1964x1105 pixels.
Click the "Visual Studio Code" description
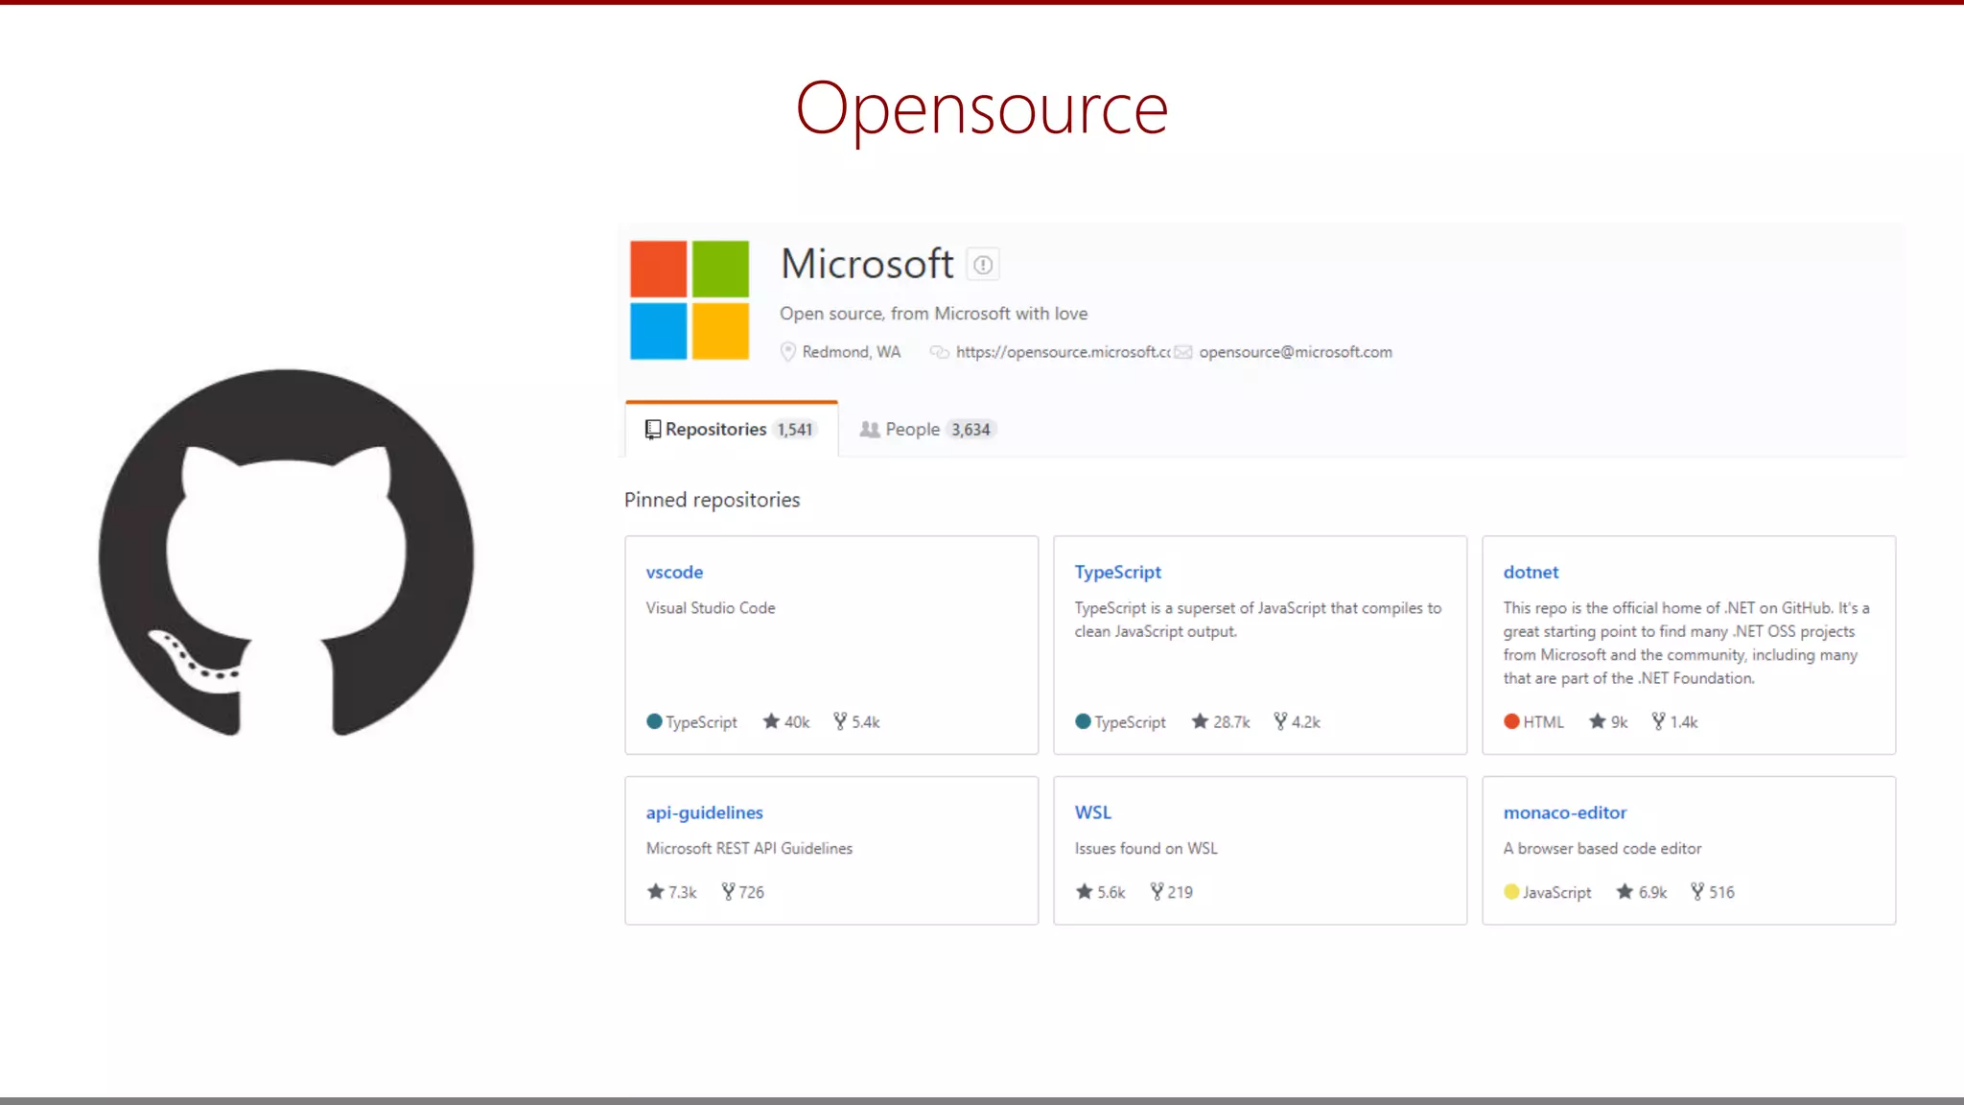(x=711, y=608)
